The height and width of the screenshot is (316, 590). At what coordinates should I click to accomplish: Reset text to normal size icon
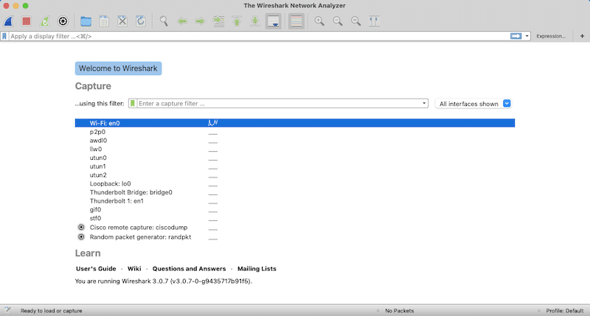point(356,21)
